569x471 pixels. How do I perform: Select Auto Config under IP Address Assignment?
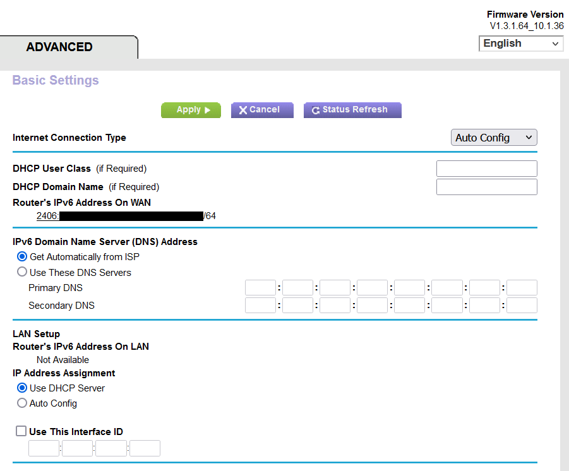[22, 403]
